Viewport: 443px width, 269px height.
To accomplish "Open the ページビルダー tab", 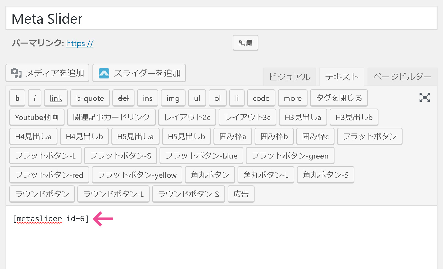I will pyautogui.click(x=402, y=77).
